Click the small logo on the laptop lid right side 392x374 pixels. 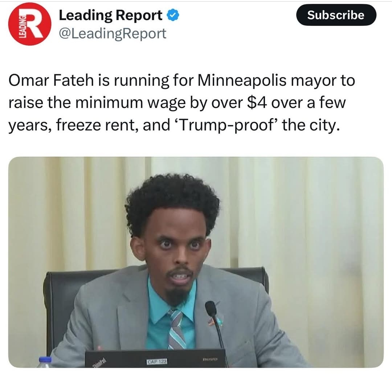211,359
